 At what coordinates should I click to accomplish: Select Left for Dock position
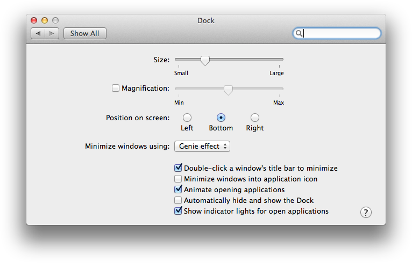point(187,118)
